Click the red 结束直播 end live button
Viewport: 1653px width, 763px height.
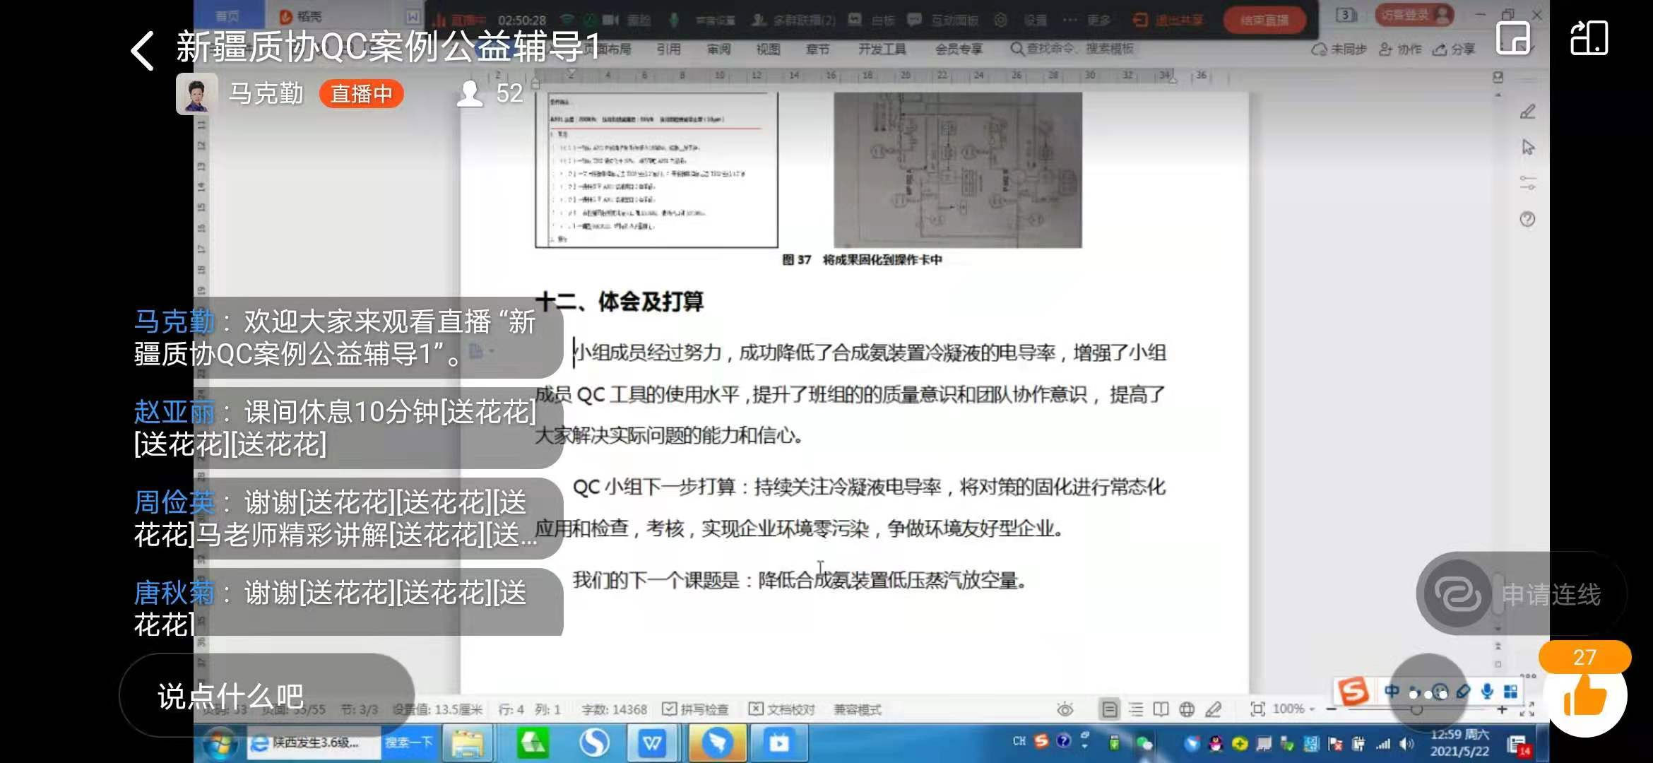click(x=1264, y=20)
